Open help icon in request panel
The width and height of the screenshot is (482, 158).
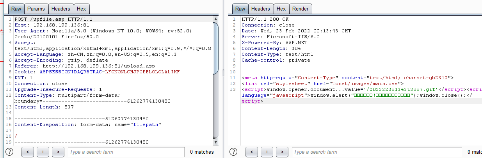[x=9, y=152]
